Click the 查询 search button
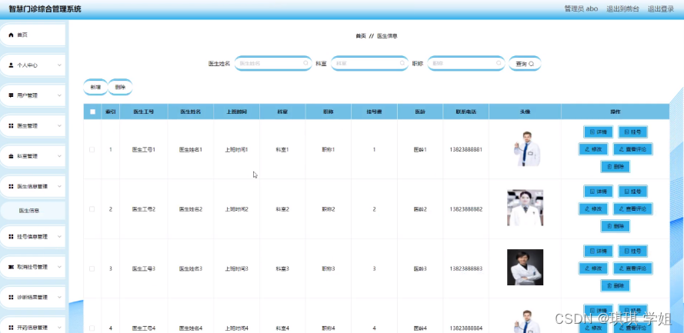This screenshot has height=333, width=684. coord(525,63)
